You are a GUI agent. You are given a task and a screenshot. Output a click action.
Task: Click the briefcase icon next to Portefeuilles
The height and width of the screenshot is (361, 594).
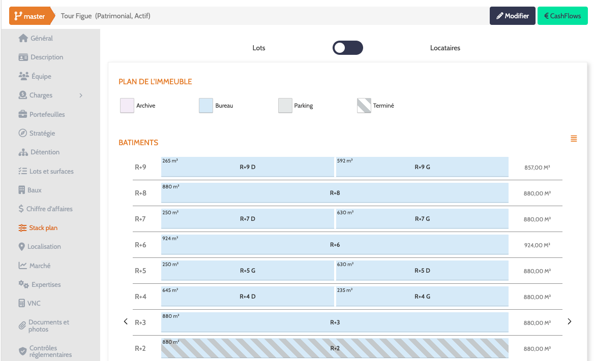point(23,114)
